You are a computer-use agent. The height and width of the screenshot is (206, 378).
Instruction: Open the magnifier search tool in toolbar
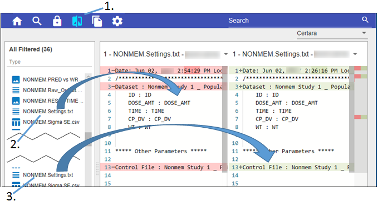[x=37, y=21]
